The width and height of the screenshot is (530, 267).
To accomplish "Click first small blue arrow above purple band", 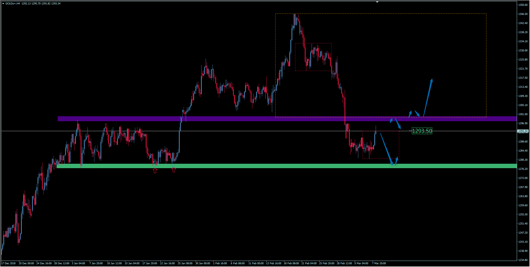I will click(410, 113).
